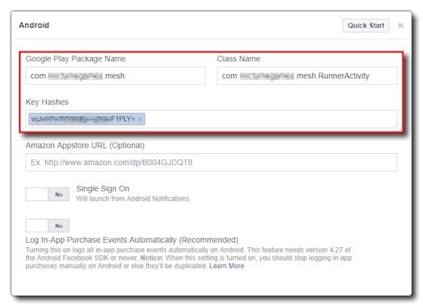Toggle Log In-App Purchase Events switch
Screen dimensions: 423x307
click(x=47, y=226)
